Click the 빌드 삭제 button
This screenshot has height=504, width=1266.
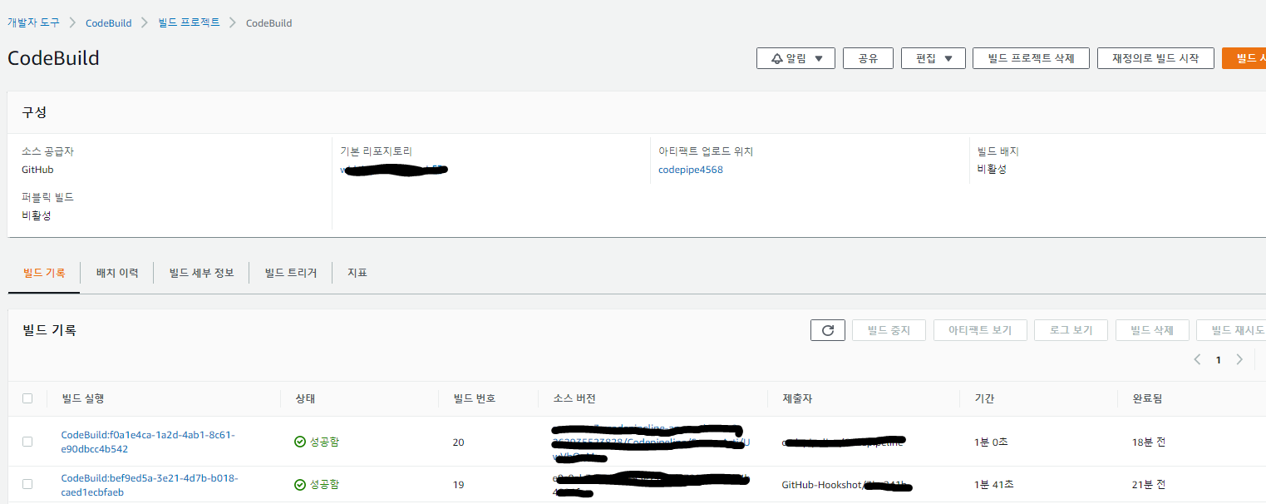[1152, 330]
